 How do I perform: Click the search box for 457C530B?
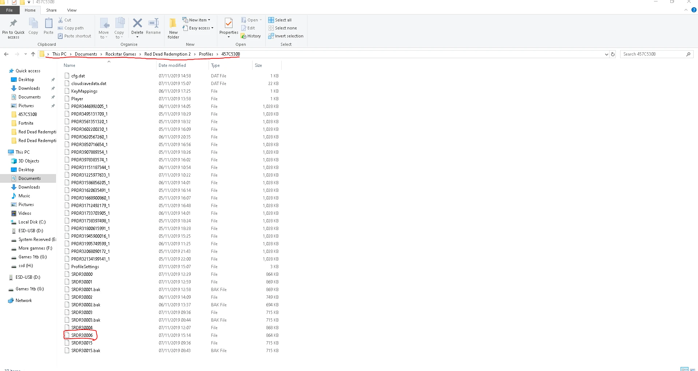(x=653, y=54)
